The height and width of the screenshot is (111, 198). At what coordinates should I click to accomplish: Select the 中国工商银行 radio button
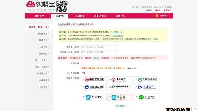pos(84,80)
